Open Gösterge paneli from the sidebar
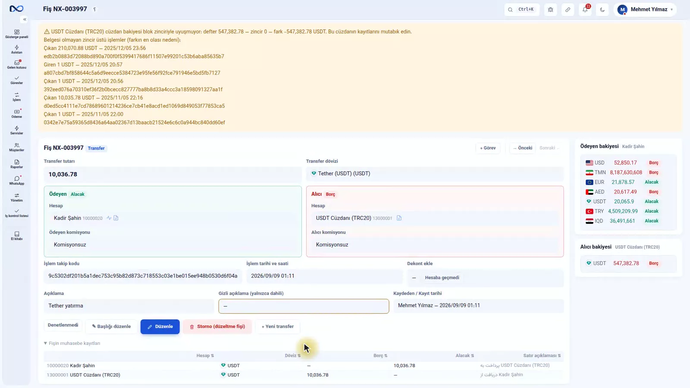 16,34
